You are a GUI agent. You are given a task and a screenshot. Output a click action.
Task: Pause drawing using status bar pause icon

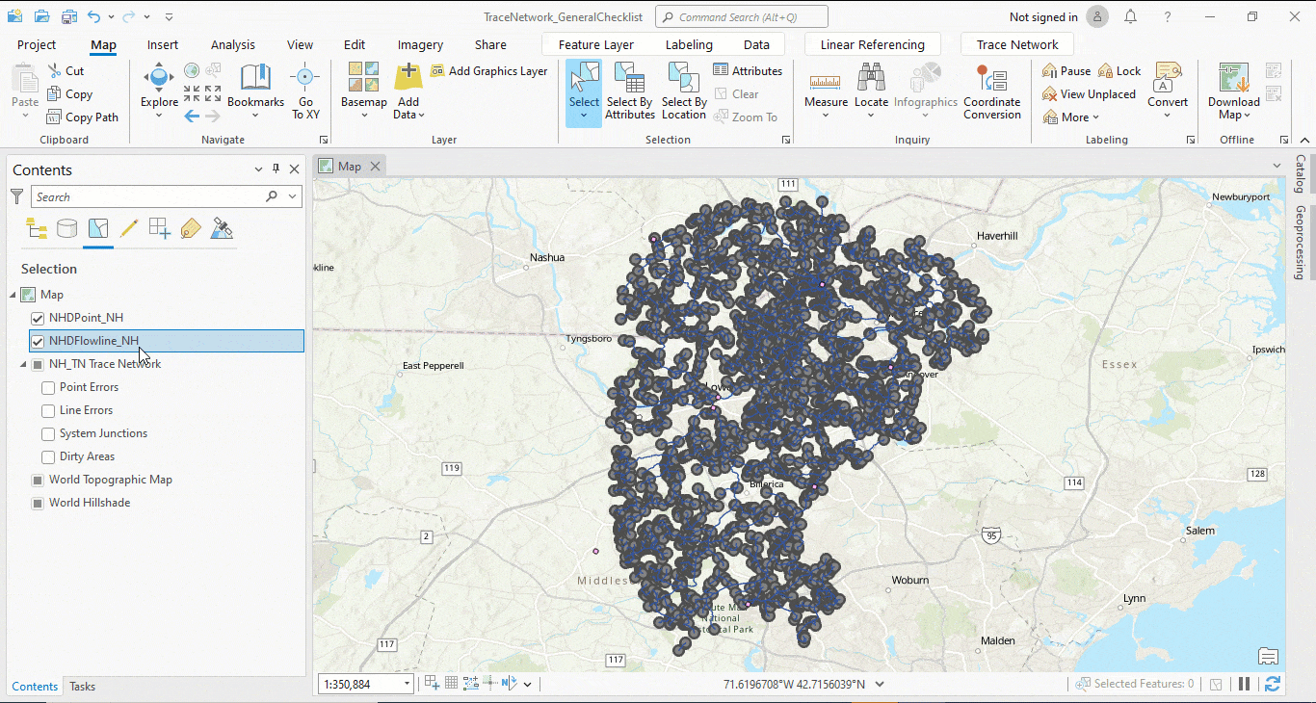click(x=1244, y=684)
